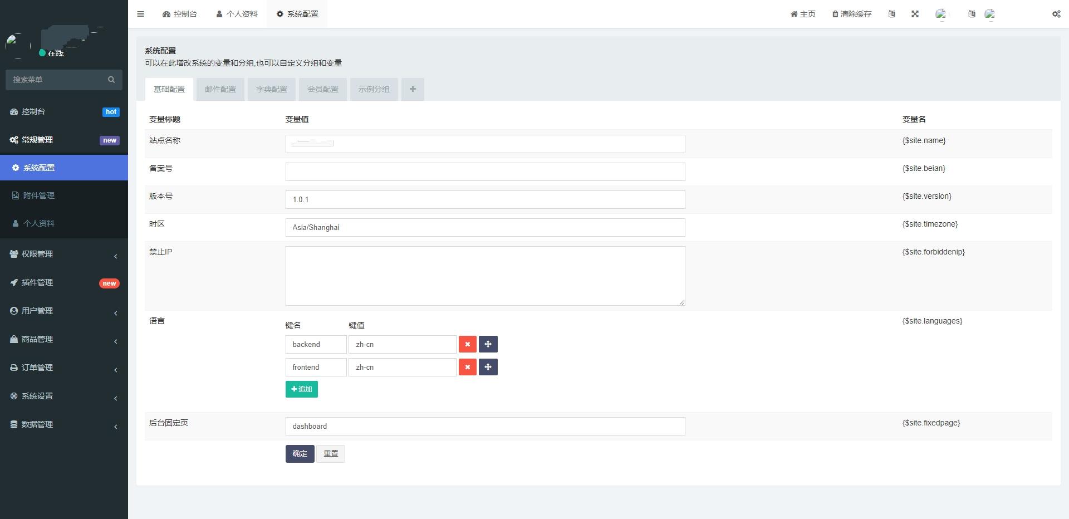The height and width of the screenshot is (519, 1069).
Task: Select the 基础配置 tab
Action: 169,89
